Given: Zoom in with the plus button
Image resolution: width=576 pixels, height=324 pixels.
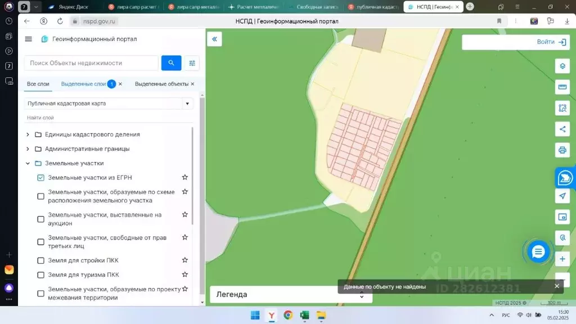Looking at the screenshot, I should click(562, 259).
